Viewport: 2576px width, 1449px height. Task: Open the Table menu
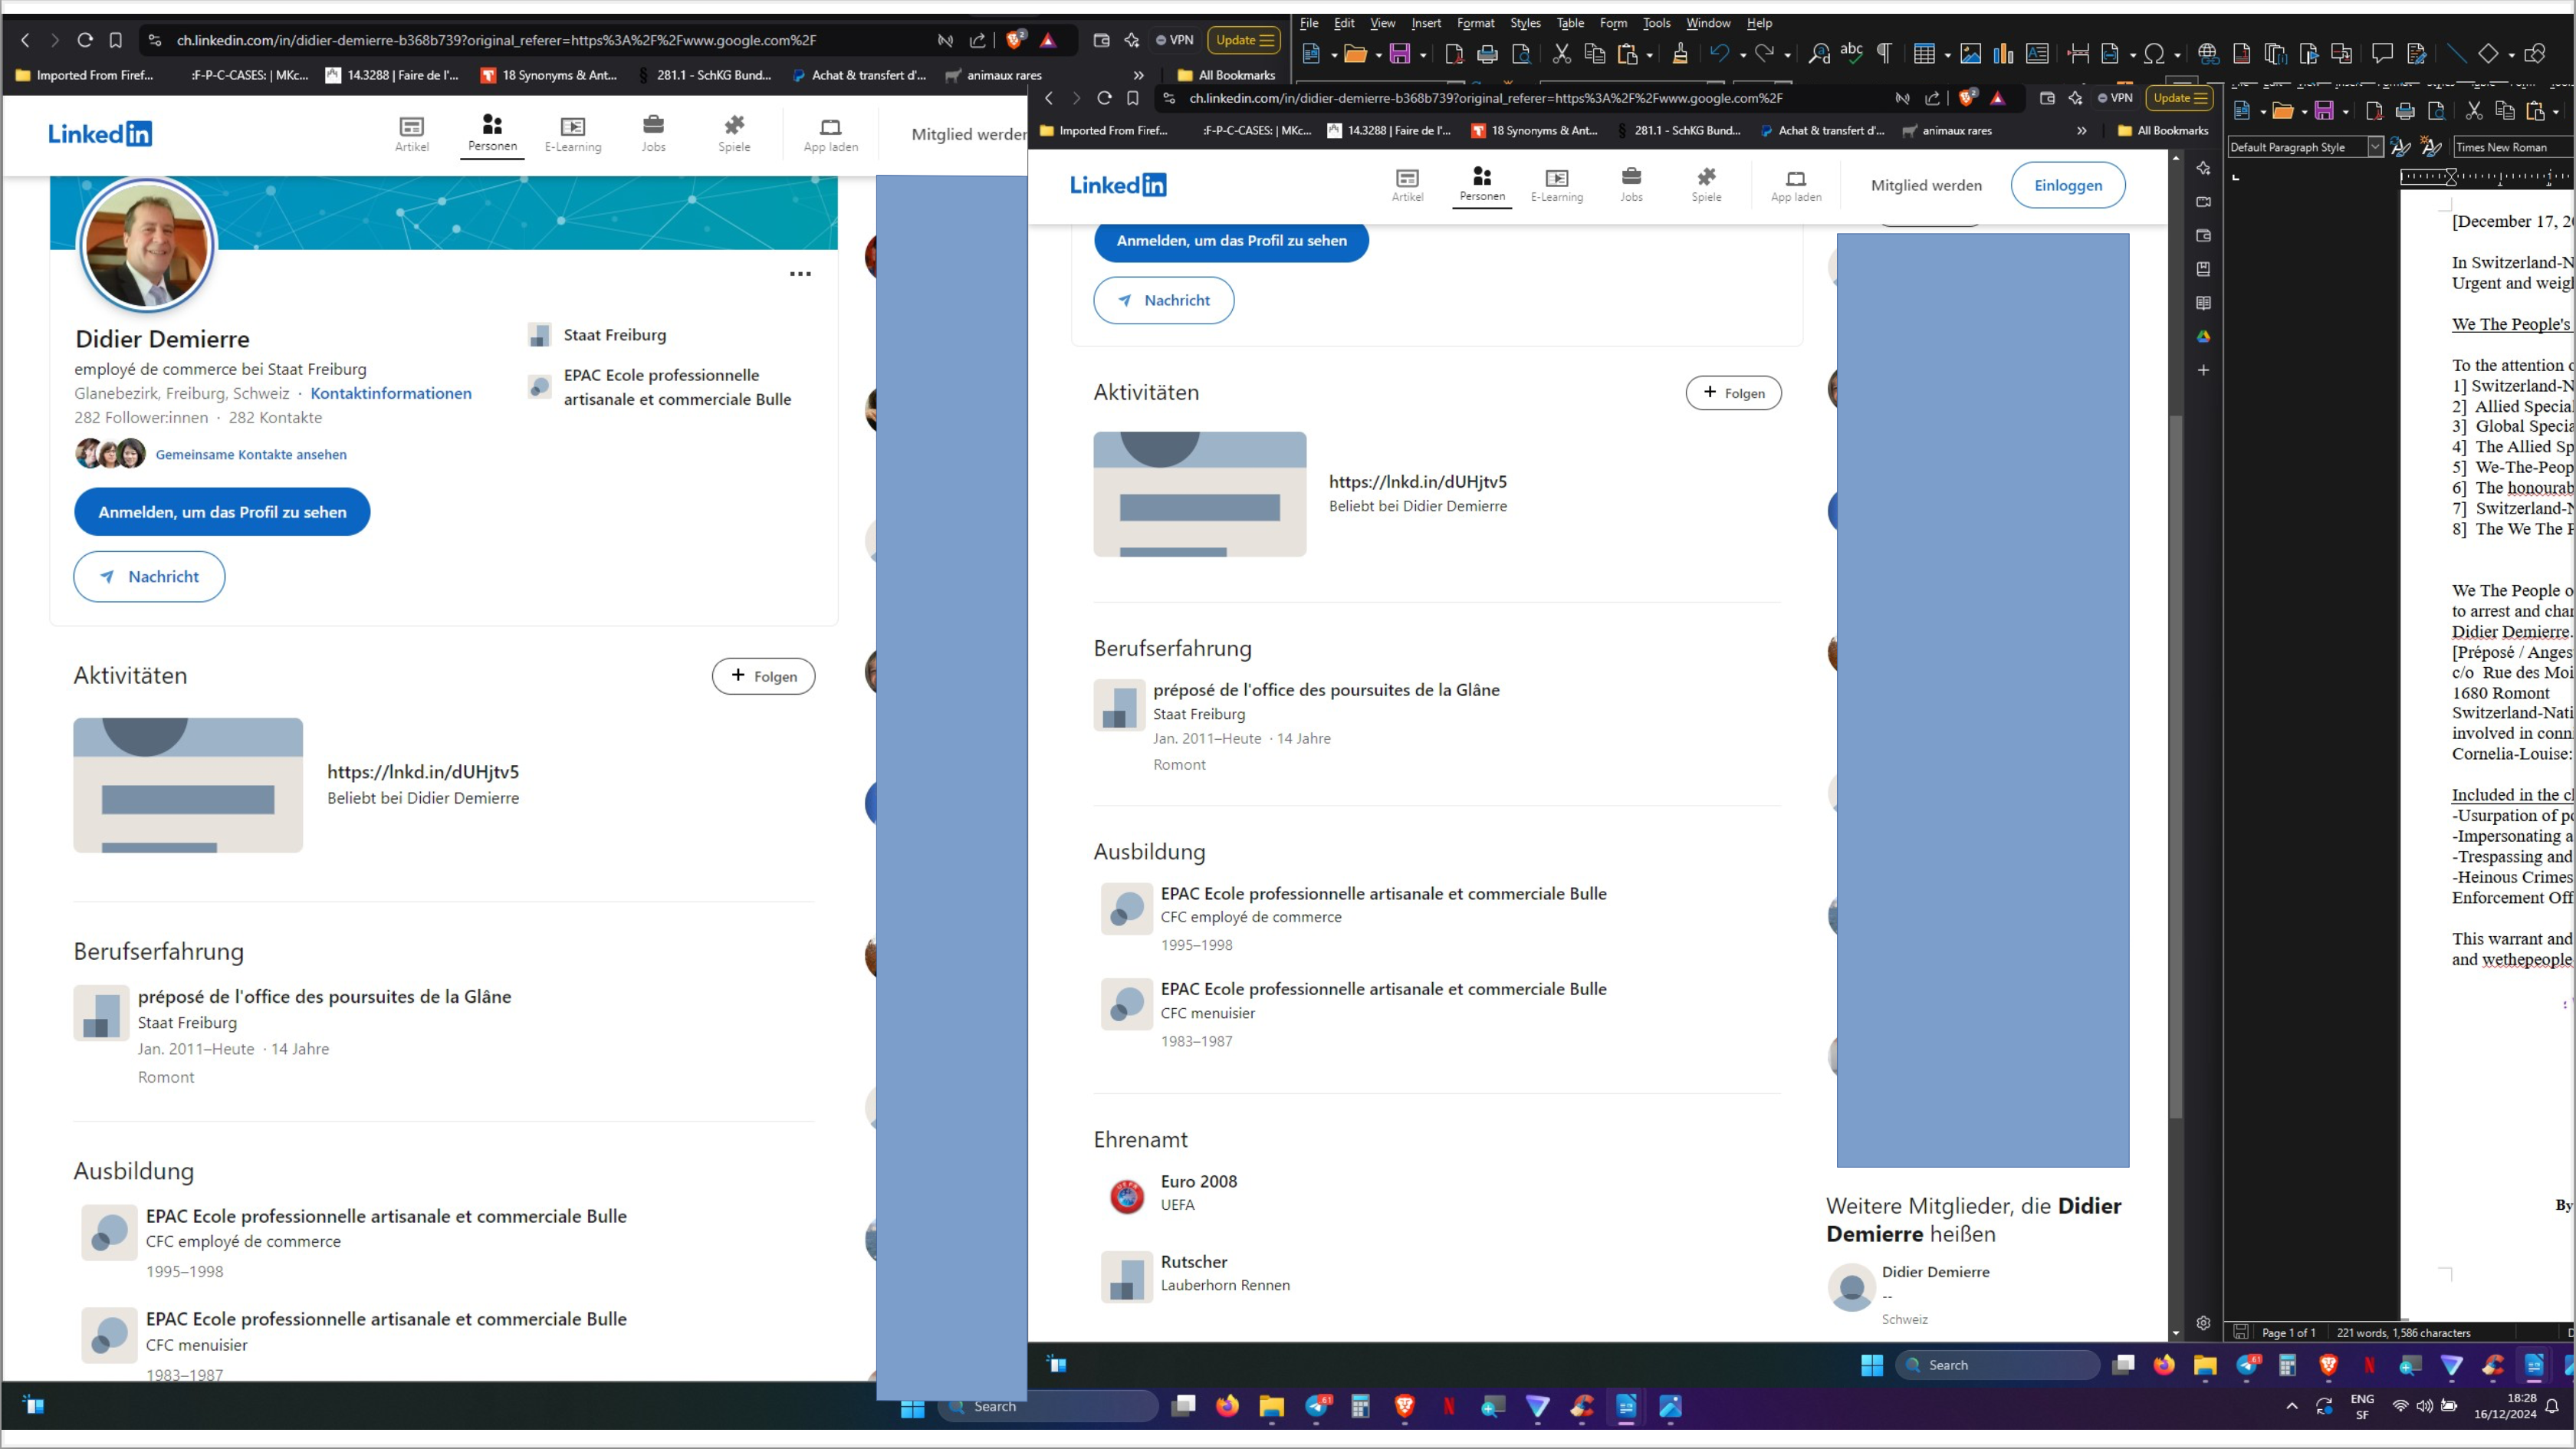tap(1569, 23)
